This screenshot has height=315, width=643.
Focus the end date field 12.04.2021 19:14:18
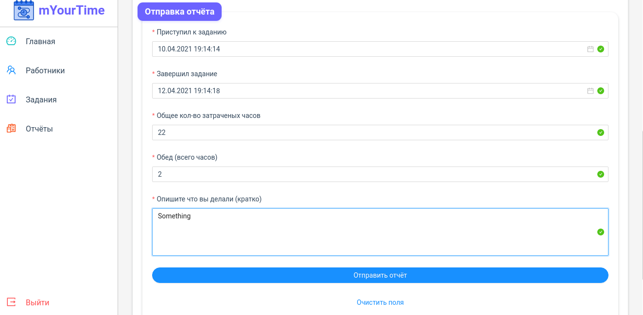click(x=380, y=91)
